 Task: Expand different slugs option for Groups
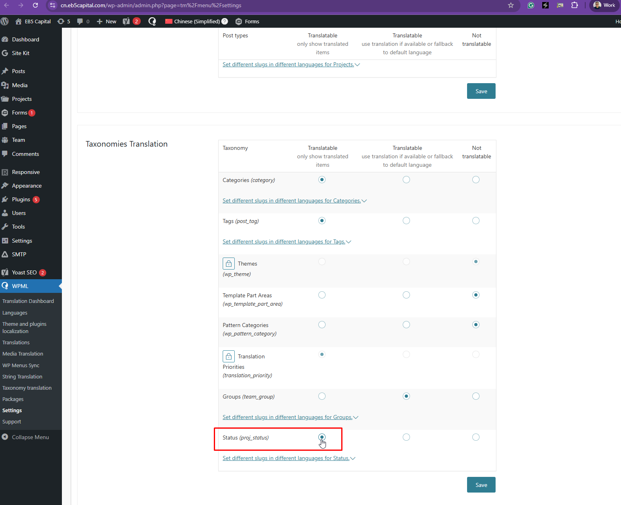tap(290, 417)
